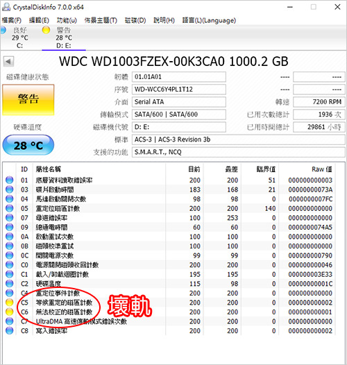Click raw value 000000000790
Image resolution: width=347 pixels, height=365 pixels.
pos(310,255)
